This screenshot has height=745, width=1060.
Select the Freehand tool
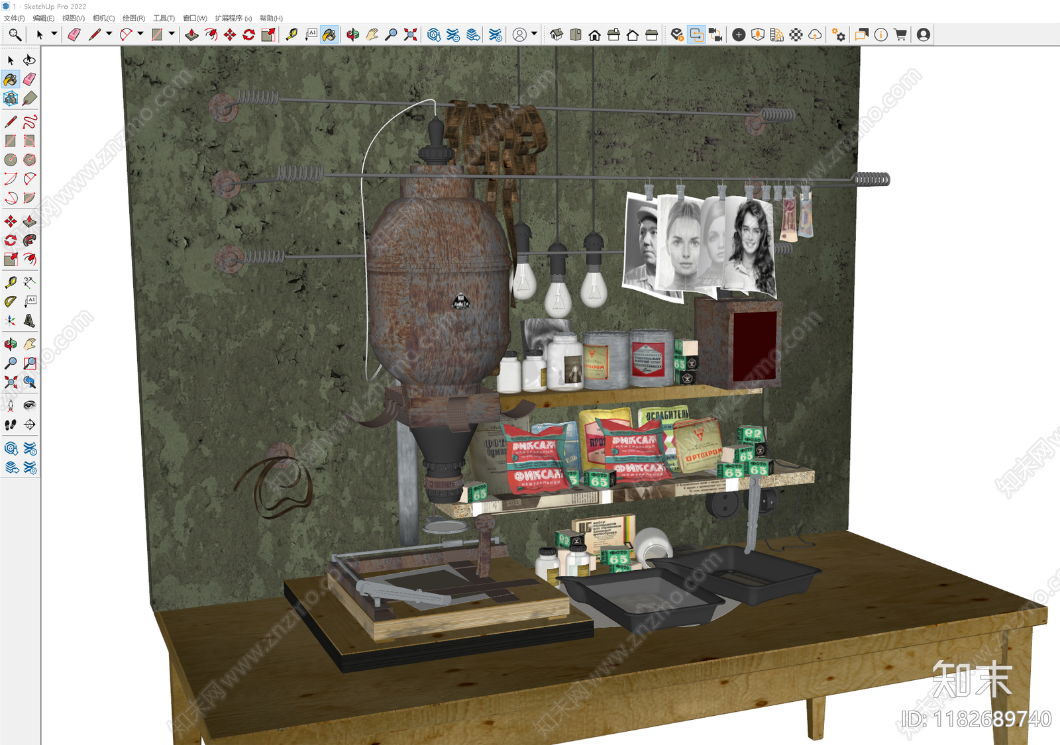click(30, 122)
